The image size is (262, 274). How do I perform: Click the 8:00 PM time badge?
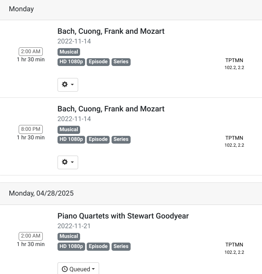click(31, 129)
